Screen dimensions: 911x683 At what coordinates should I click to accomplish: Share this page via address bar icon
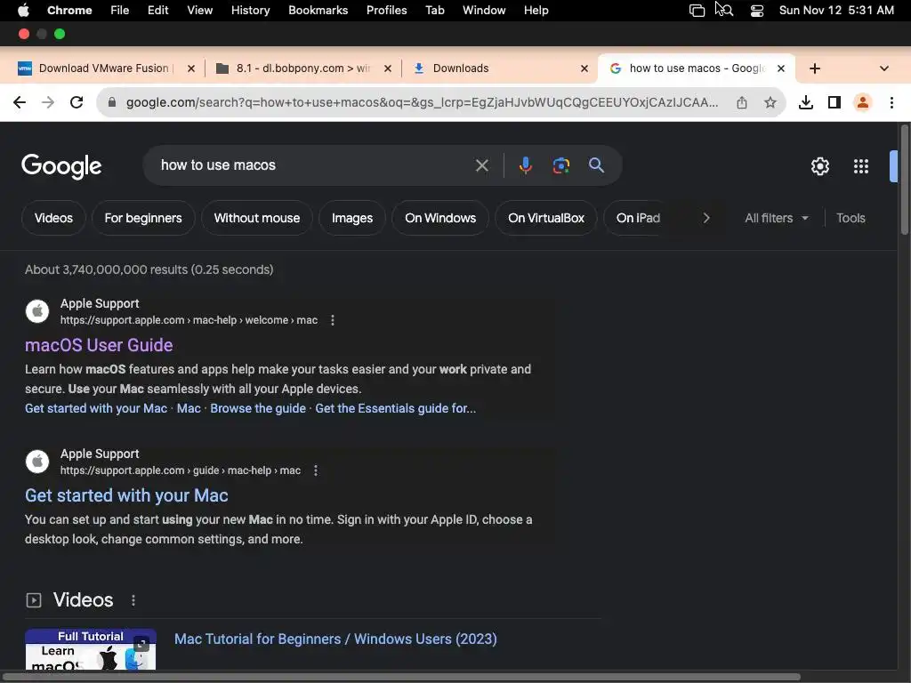pos(742,103)
